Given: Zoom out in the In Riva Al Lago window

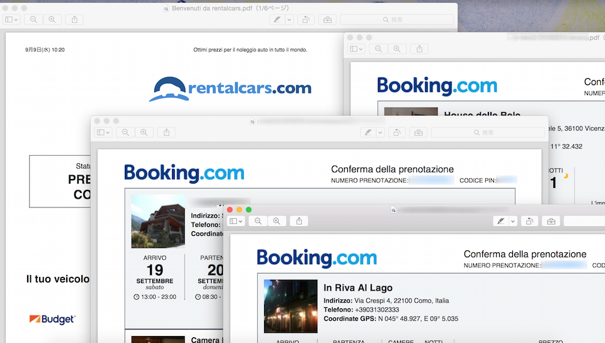Looking at the screenshot, I should tap(258, 221).
